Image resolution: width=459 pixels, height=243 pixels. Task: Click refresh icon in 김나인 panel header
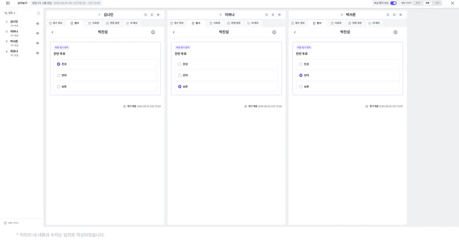(145, 14)
